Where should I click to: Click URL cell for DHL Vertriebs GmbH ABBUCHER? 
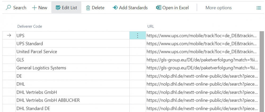coord(203,100)
